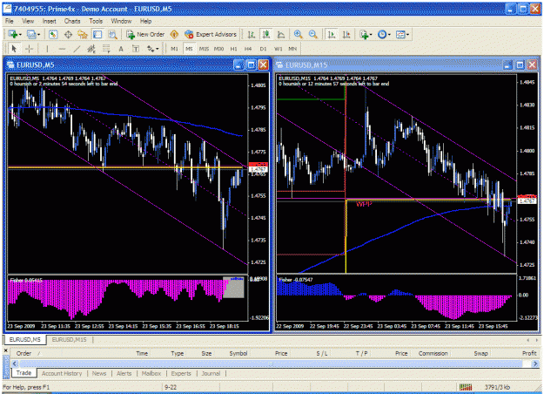Select the Crosshair tool
This screenshot has height=394, width=544.
(29, 49)
